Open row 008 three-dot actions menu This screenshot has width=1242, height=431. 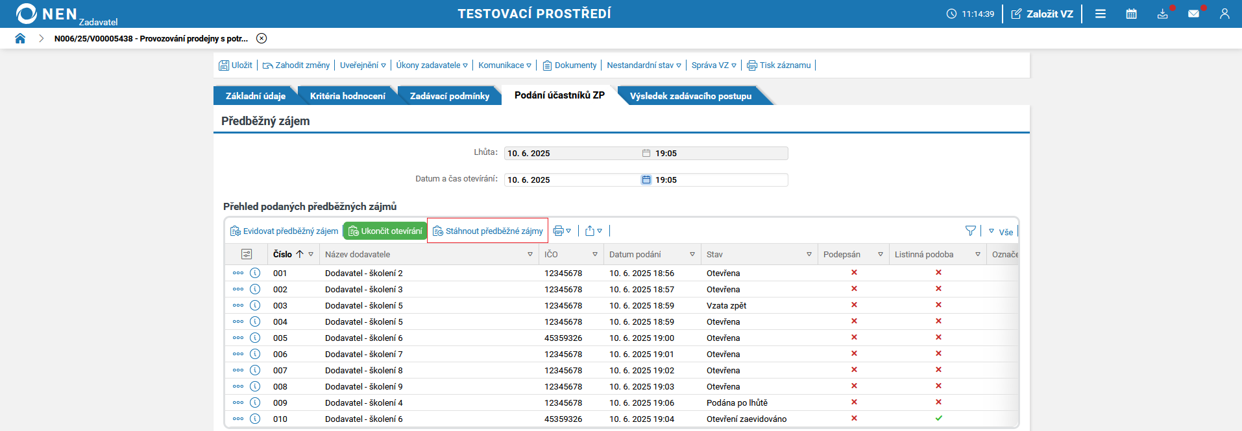click(x=238, y=386)
